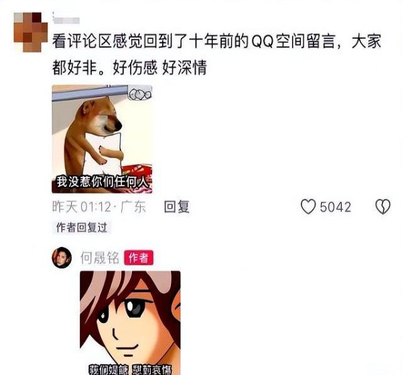Screen dimensions: 402x375
Task: Select the 好伤感 好深情 text line
Action: tap(159, 68)
